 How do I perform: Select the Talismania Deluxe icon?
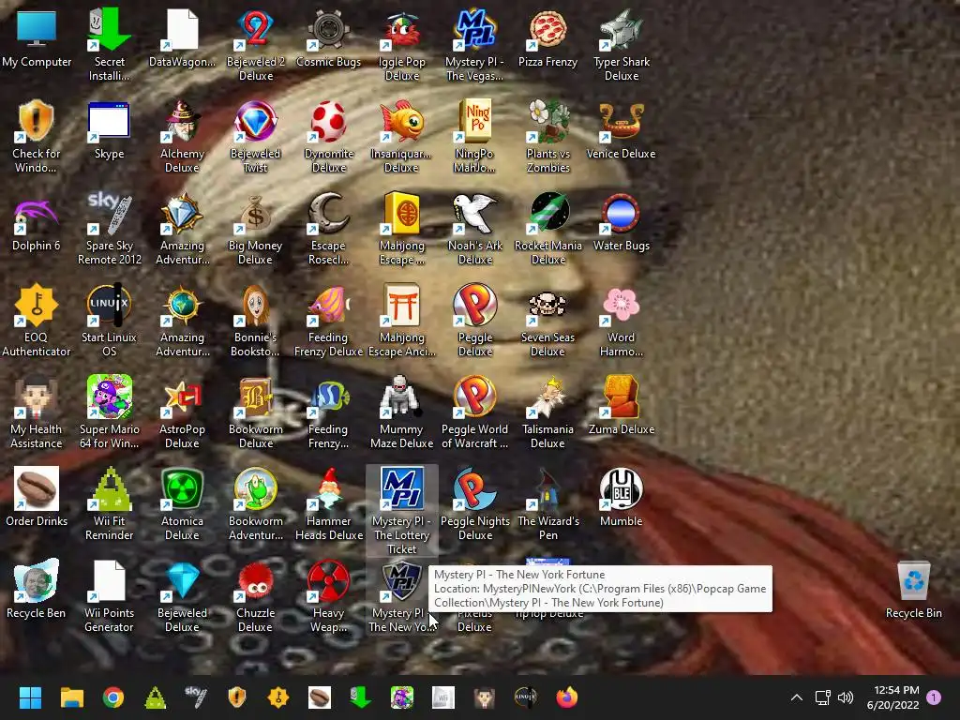547,412
